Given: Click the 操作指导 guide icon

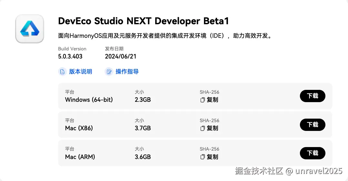Looking at the screenshot, I should [x=109, y=72].
